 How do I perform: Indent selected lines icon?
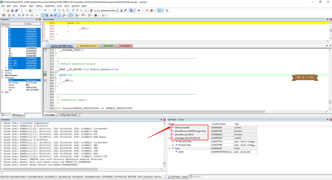[73, 10]
